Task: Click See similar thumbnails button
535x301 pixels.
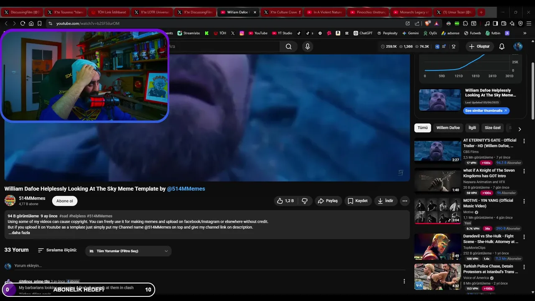Action: (486, 111)
